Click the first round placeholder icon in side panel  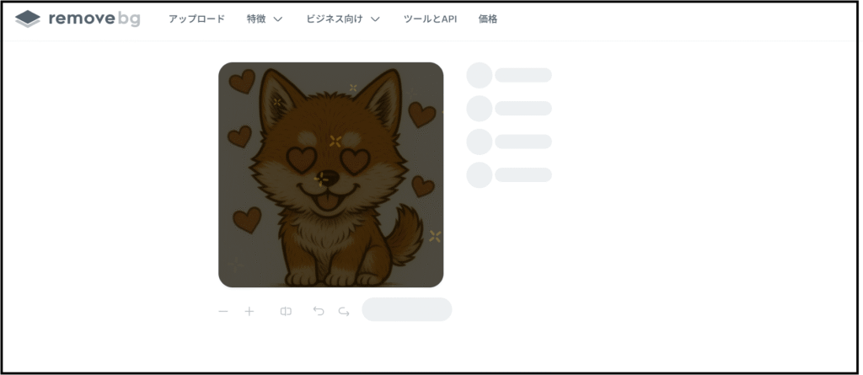click(x=480, y=76)
